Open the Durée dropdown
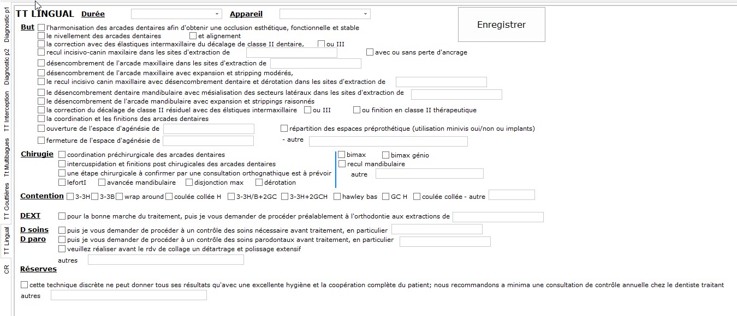 [176, 13]
